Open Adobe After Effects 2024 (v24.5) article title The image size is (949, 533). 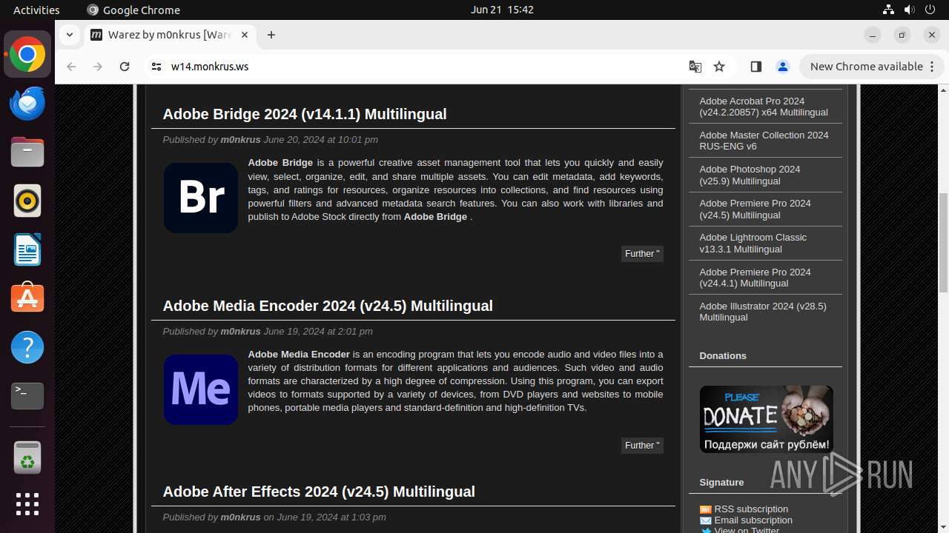point(319,492)
